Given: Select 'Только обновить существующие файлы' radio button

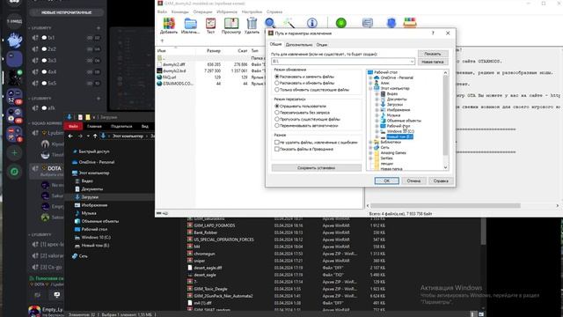Looking at the screenshot, I should [x=277, y=90].
